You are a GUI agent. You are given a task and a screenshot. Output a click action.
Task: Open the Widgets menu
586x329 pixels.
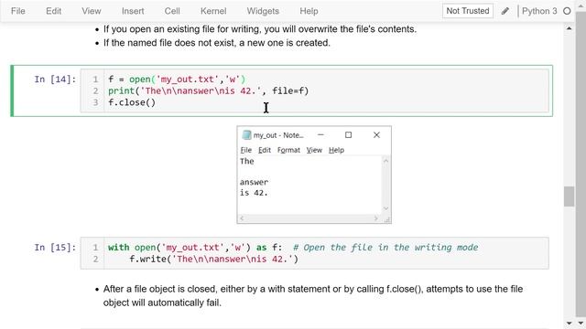[263, 11]
